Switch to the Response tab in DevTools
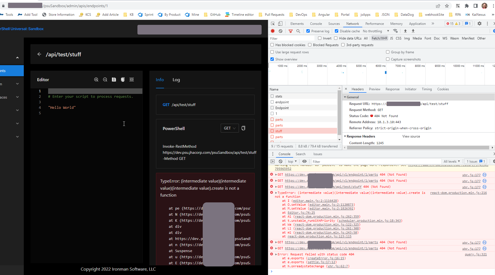 click(x=392, y=89)
